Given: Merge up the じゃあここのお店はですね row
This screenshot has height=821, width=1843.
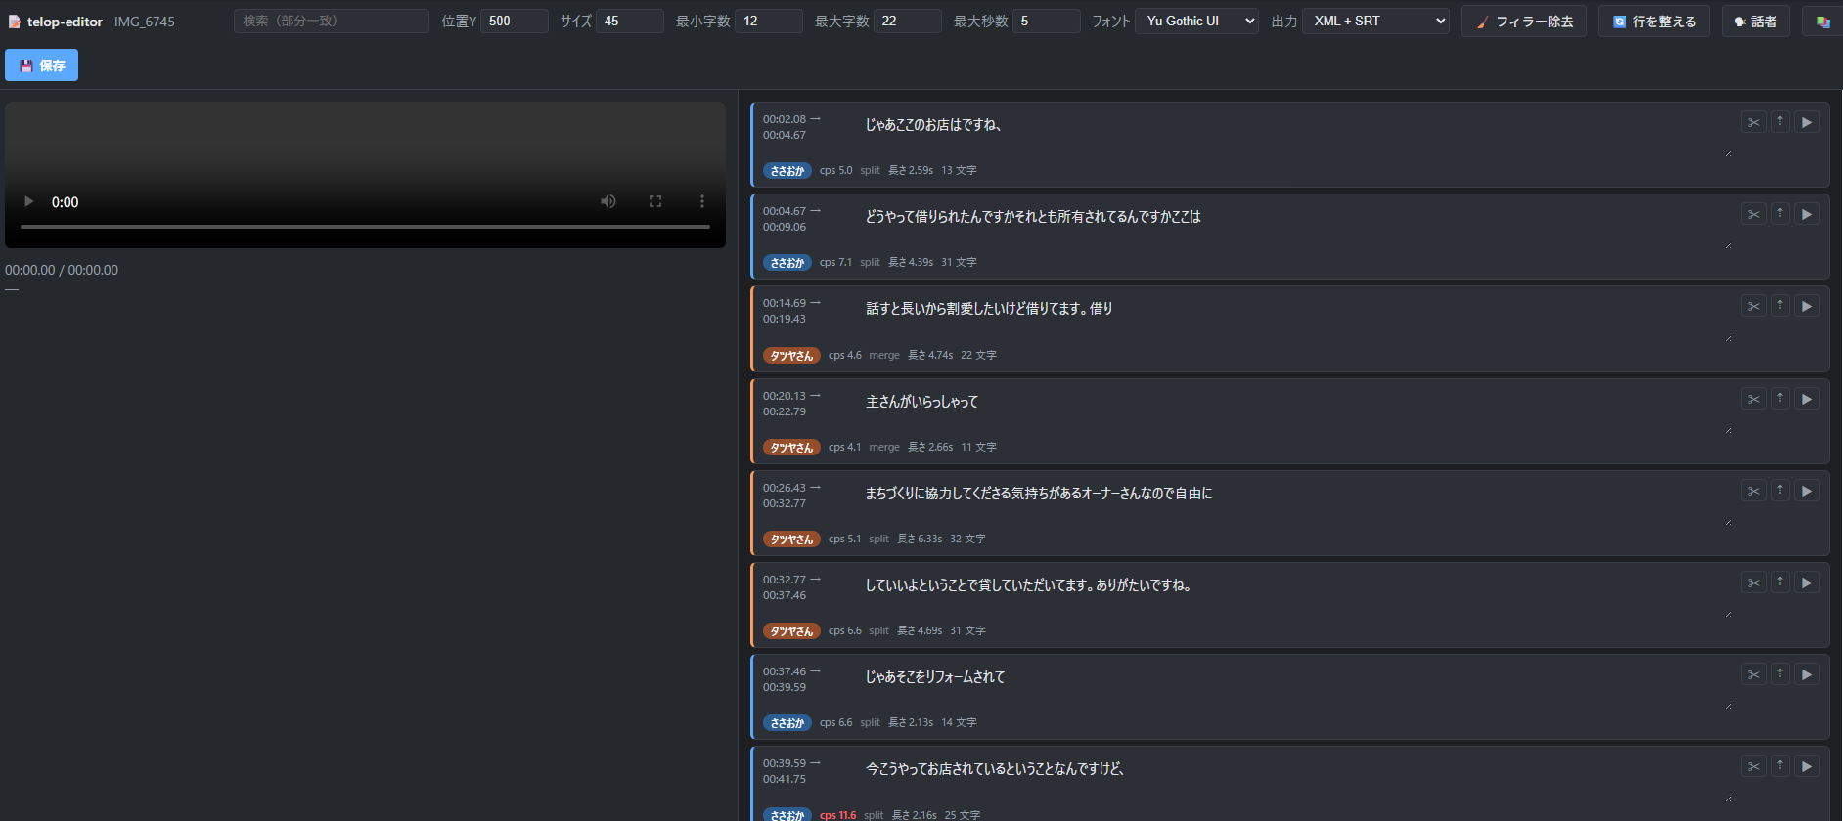Looking at the screenshot, I should pos(1780,122).
